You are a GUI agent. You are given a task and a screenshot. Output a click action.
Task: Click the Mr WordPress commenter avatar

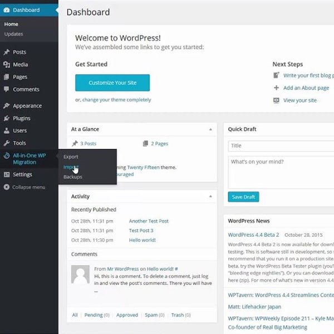[80, 274]
